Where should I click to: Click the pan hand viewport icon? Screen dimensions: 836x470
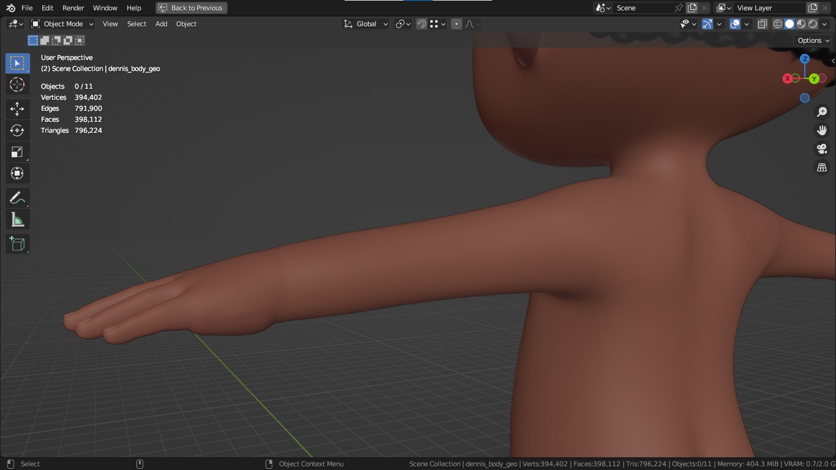[822, 130]
